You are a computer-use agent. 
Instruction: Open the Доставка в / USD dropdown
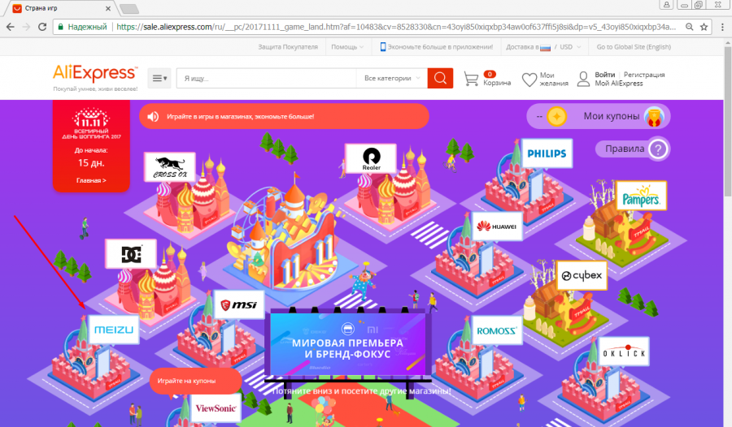(544, 47)
